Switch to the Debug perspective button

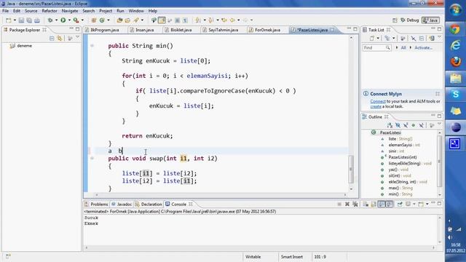tap(409, 20)
